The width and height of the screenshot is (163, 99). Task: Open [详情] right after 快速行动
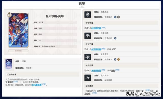(x=148, y=90)
